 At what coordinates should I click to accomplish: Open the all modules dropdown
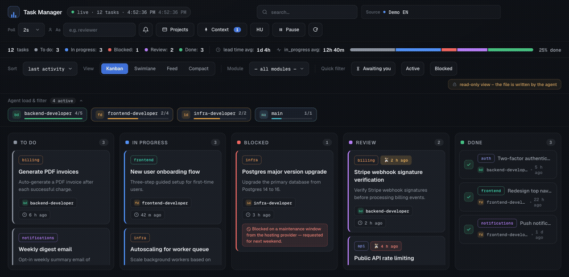tap(279, 69)
